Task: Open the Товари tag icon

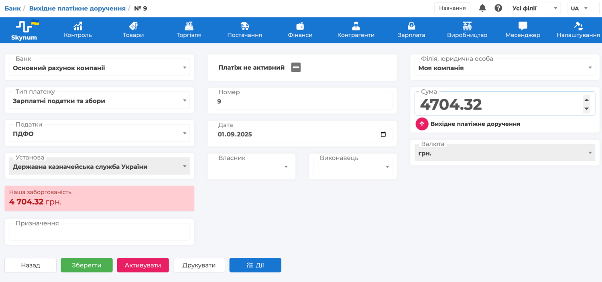Action: (x=133, y=26)
